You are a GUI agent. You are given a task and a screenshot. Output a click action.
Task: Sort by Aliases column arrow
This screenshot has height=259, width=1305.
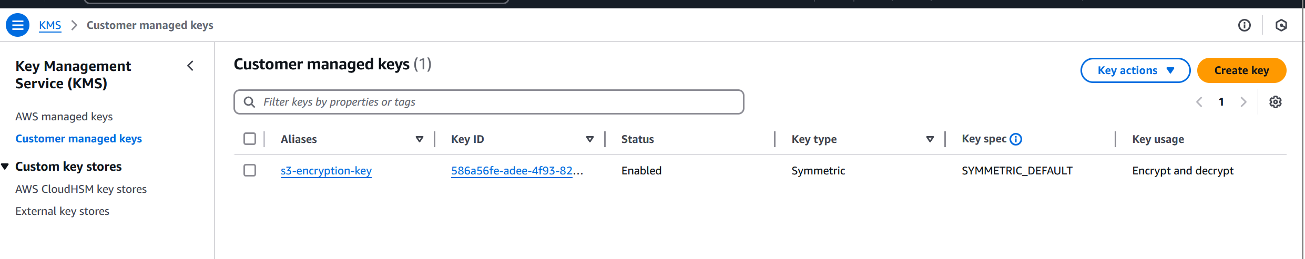[420, 139]
